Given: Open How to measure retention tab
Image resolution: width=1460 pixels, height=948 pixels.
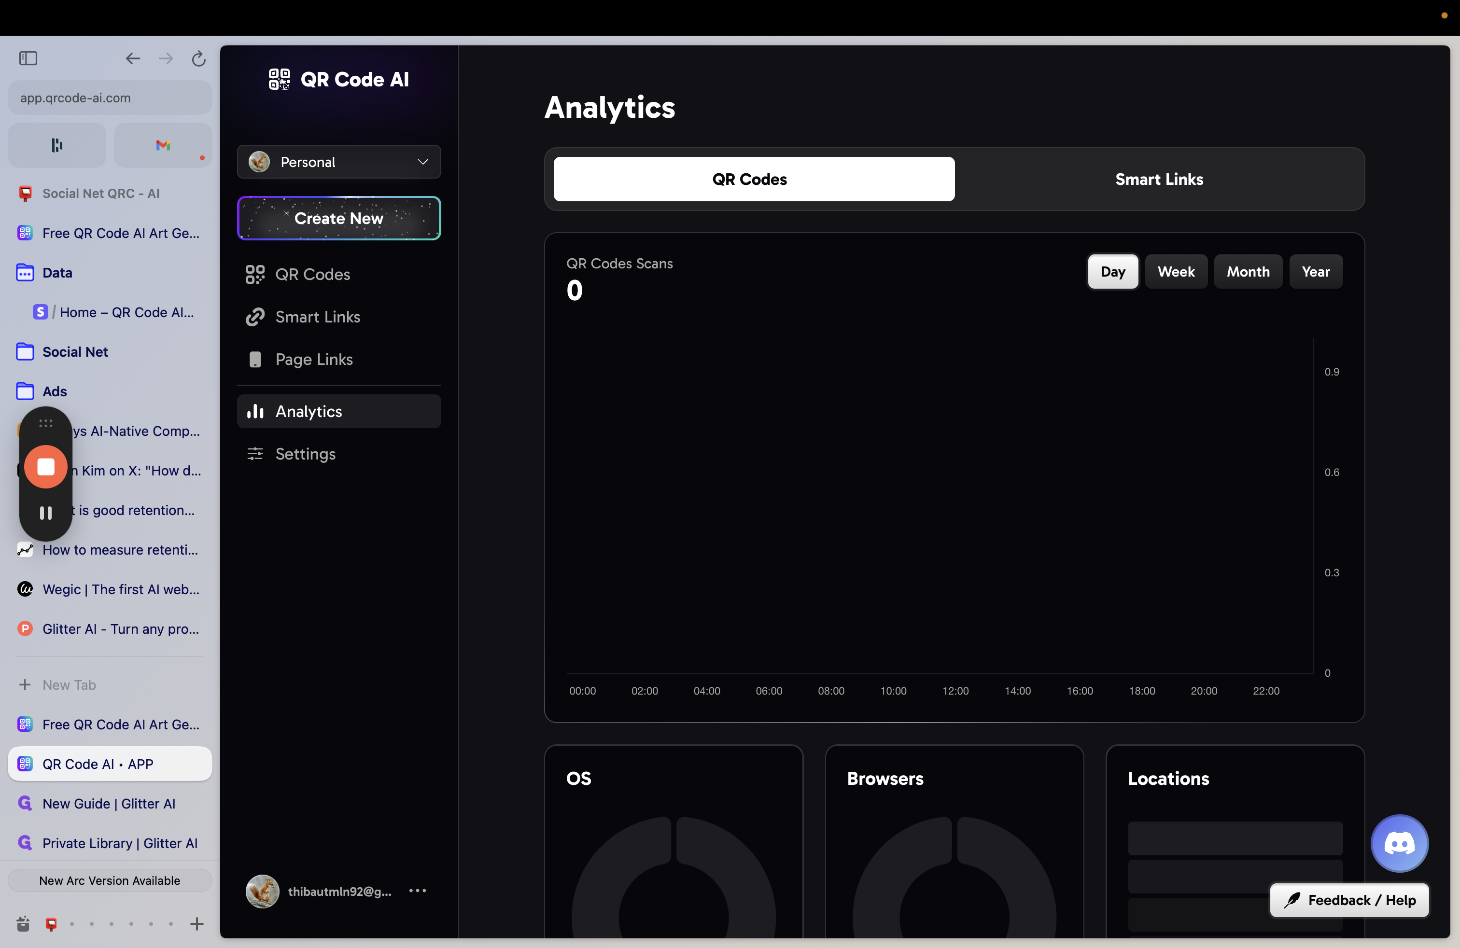Looking at the screenshot, I should [x=109, y=550].
